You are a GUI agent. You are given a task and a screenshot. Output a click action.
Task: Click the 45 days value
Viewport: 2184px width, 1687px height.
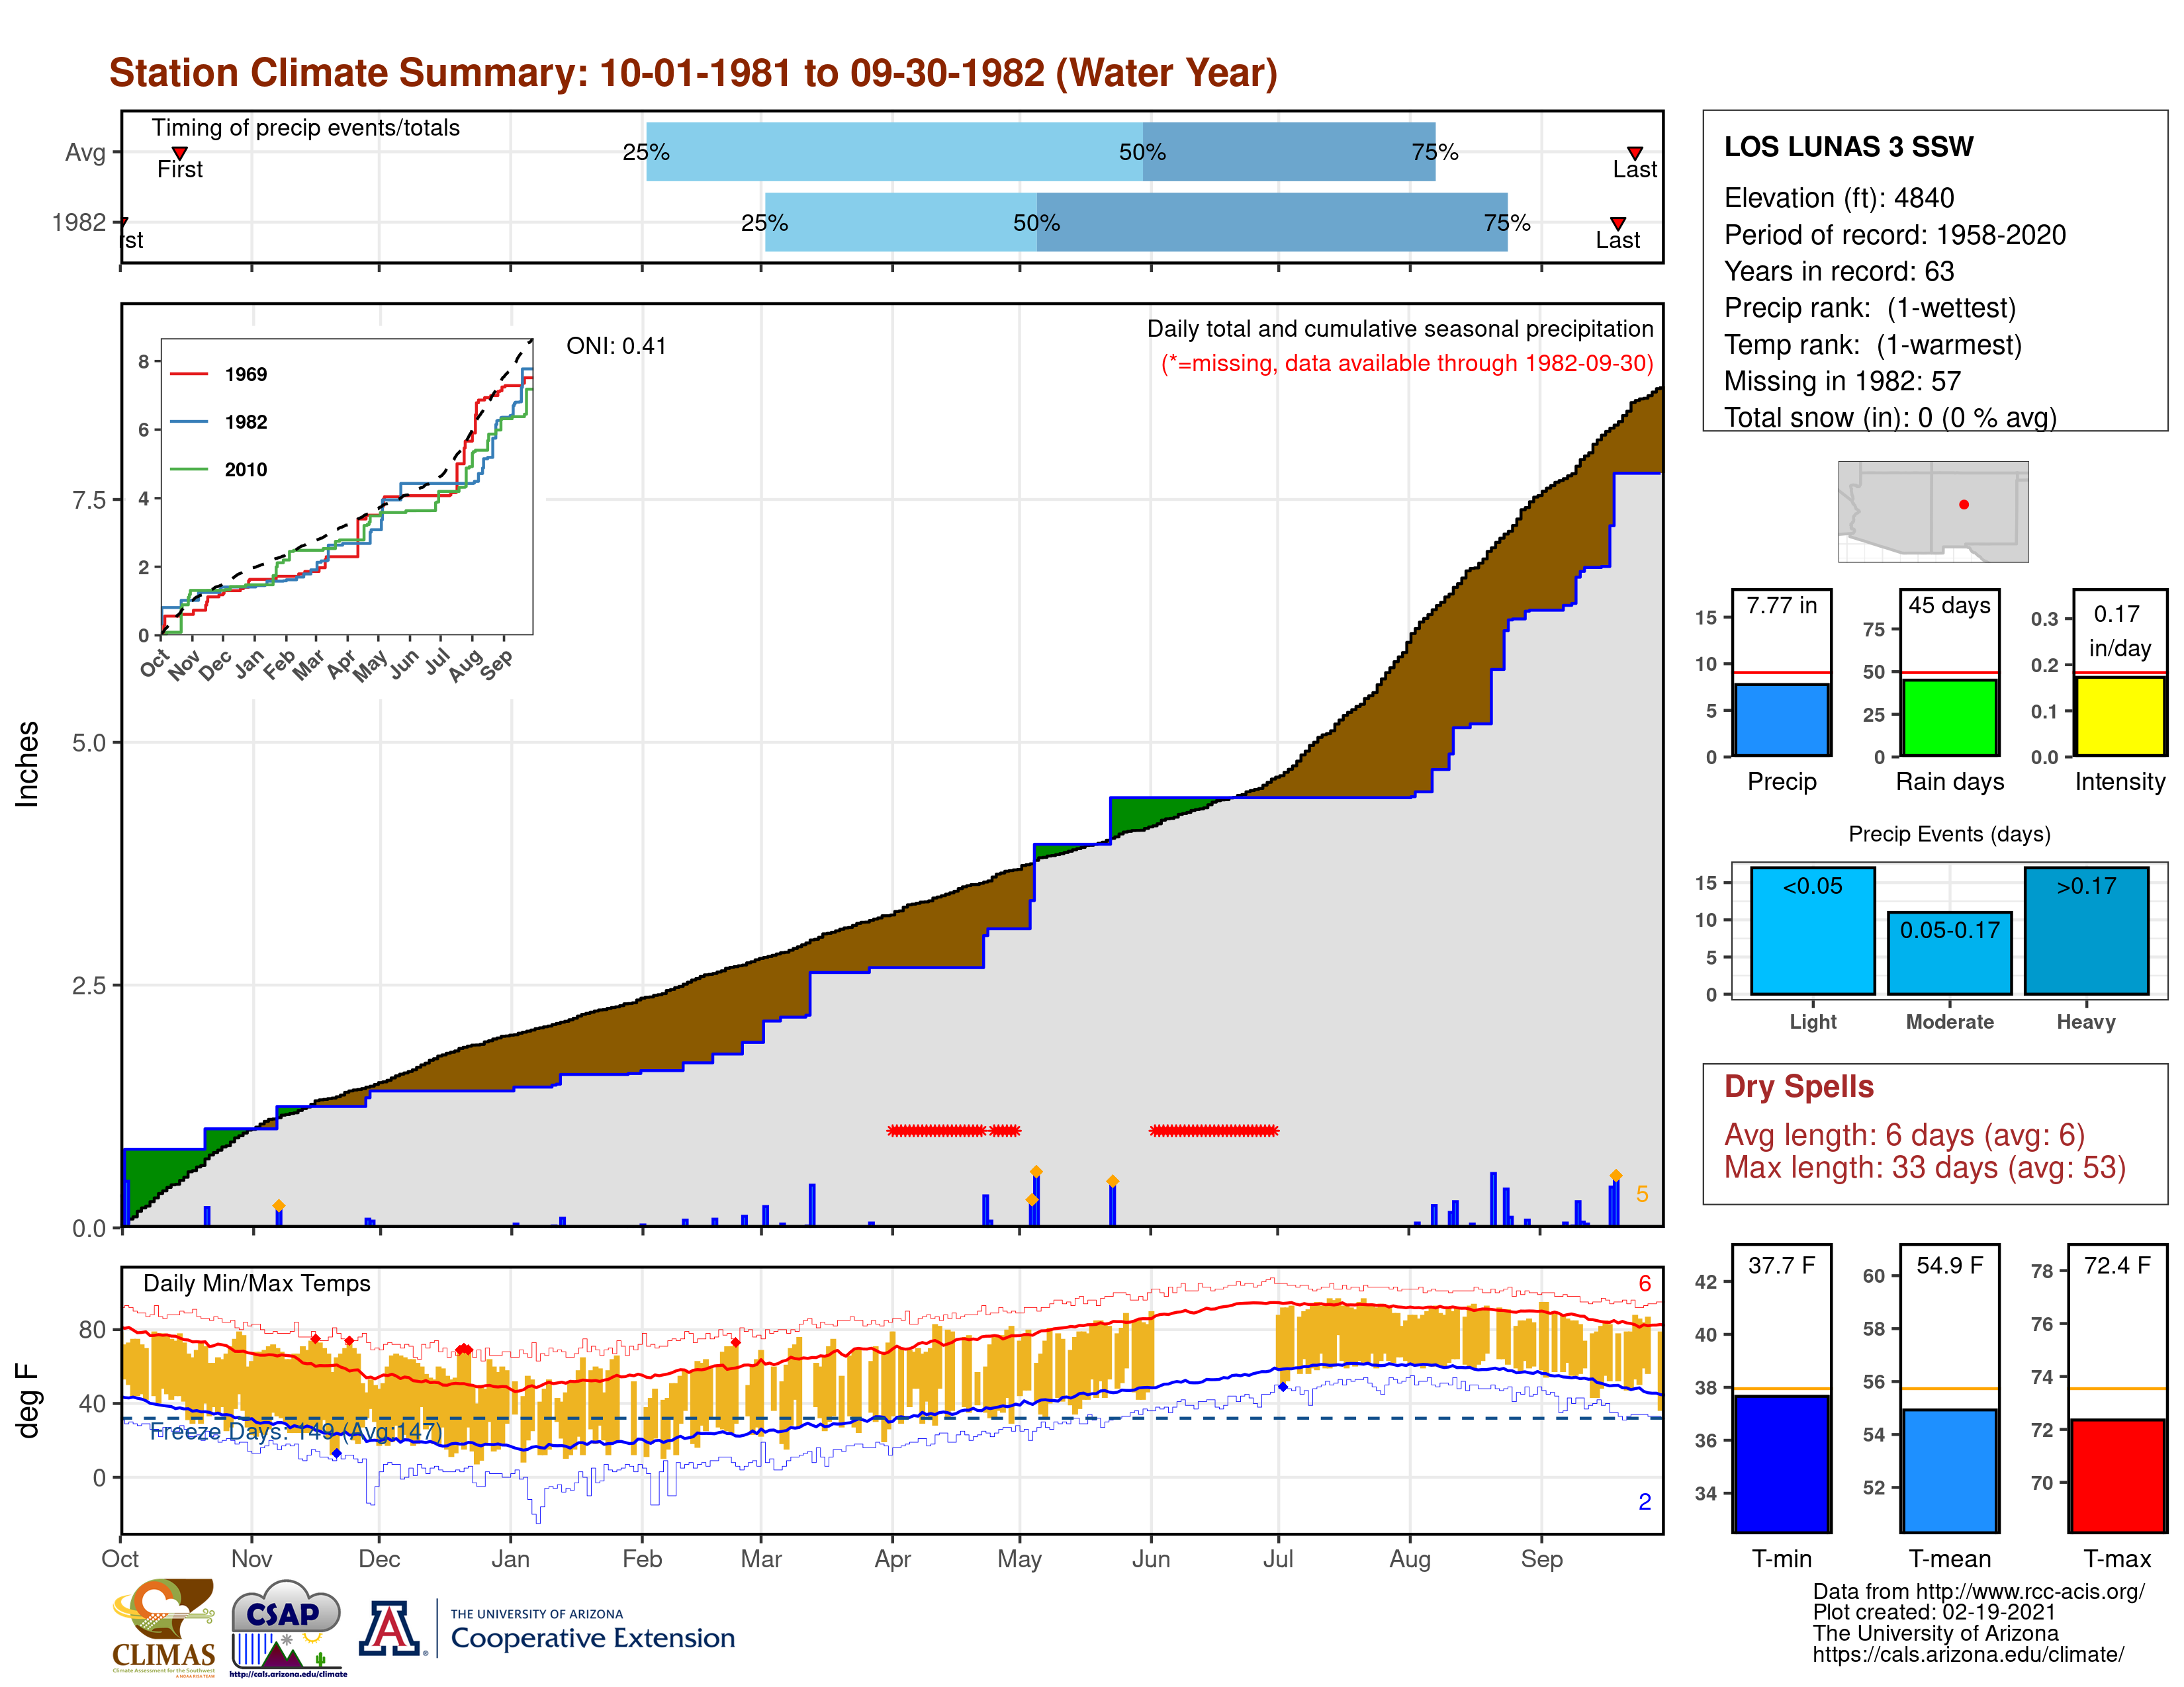click(1949, 605)
